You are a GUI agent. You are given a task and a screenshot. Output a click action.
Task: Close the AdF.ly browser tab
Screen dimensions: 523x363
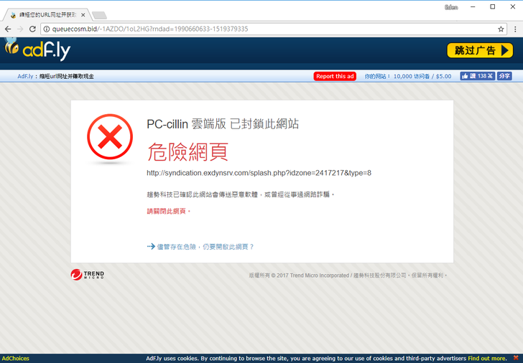click(x=83, y=15)
